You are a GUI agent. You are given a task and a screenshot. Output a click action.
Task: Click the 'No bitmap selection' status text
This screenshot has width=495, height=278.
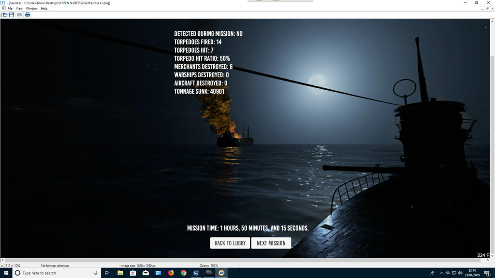point(55,266)
